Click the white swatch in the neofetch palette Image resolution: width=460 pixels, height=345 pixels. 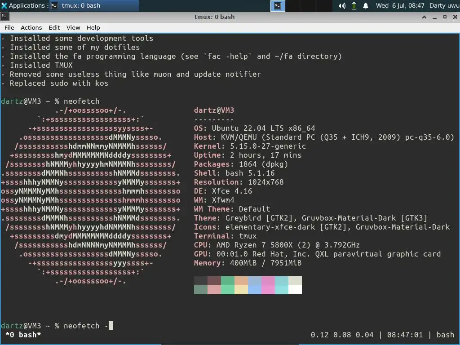point(295,290)
